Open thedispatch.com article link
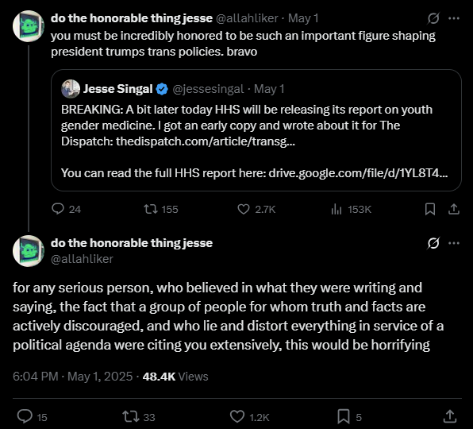473x429 pixels. tap(206, 141)
